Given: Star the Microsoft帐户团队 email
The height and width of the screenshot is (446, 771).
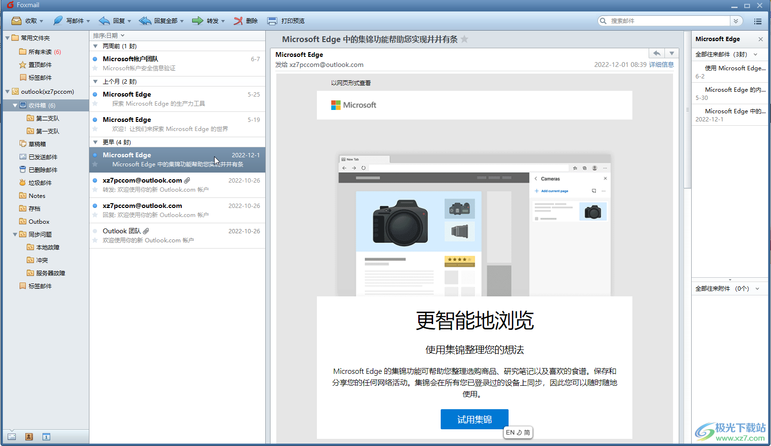Looking at the screenshot, I should coord(95,68).
